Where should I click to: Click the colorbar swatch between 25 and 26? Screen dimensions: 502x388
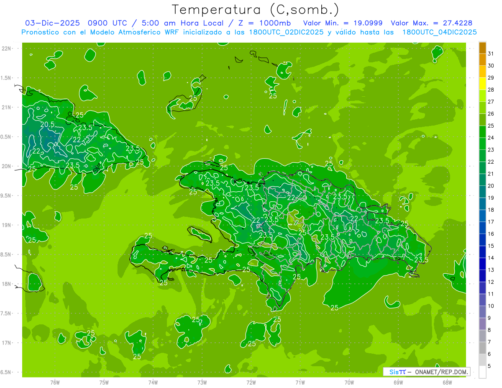click(x=482, y=120)
